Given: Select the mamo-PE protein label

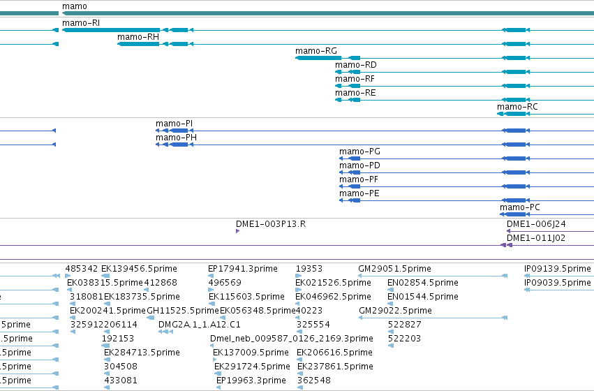Looking at the screenshot, I should pyautogui.click(x=359, y=193).
